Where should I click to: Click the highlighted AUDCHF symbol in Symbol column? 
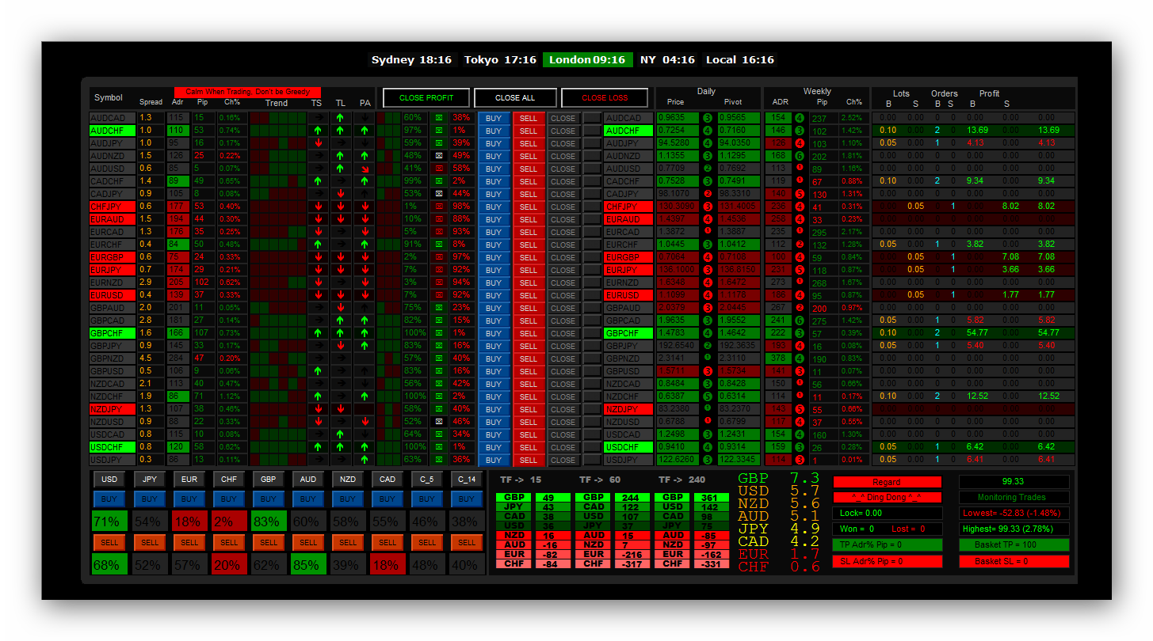coord(113,131)
